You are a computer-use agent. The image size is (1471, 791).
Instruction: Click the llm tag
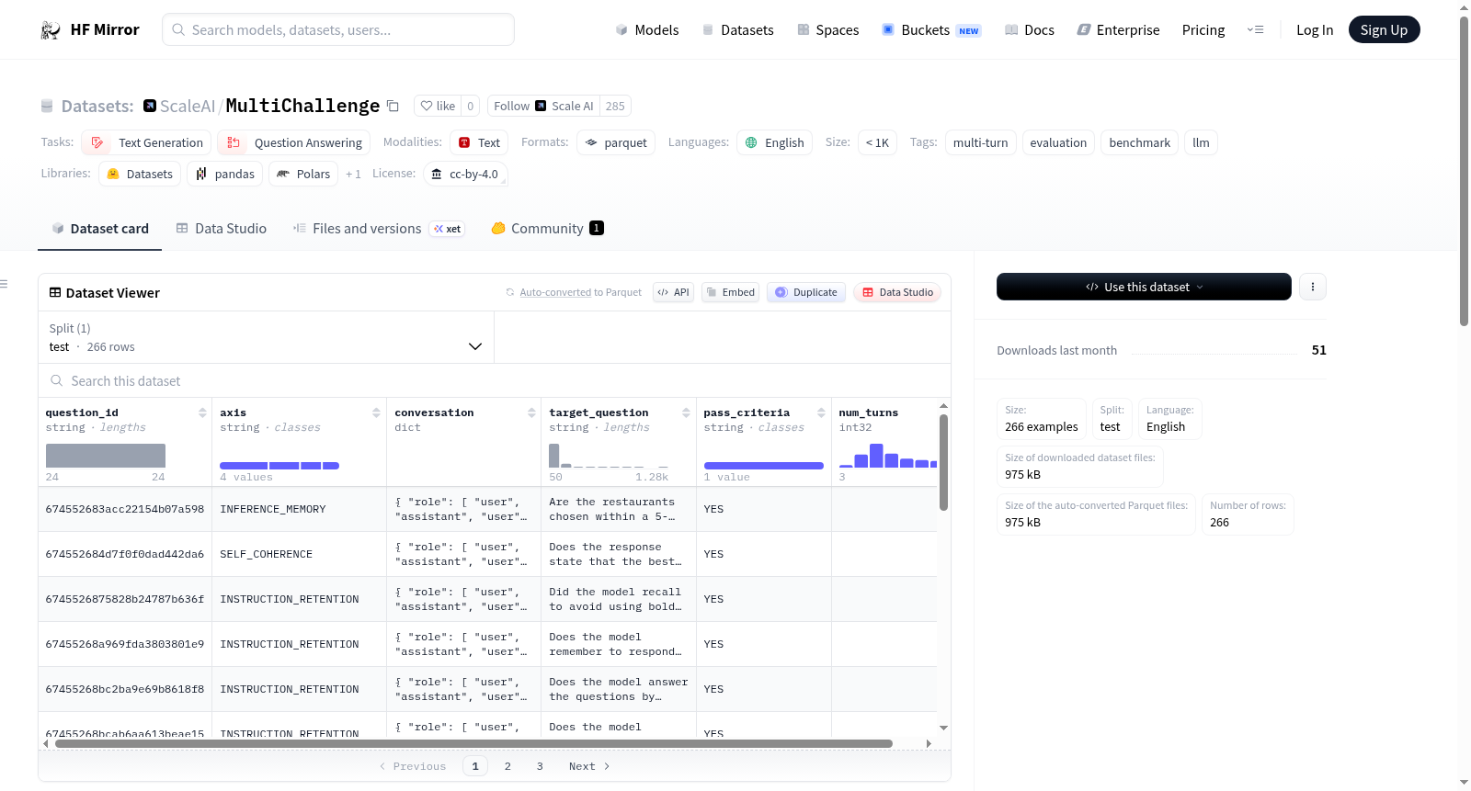[1201, 143]
